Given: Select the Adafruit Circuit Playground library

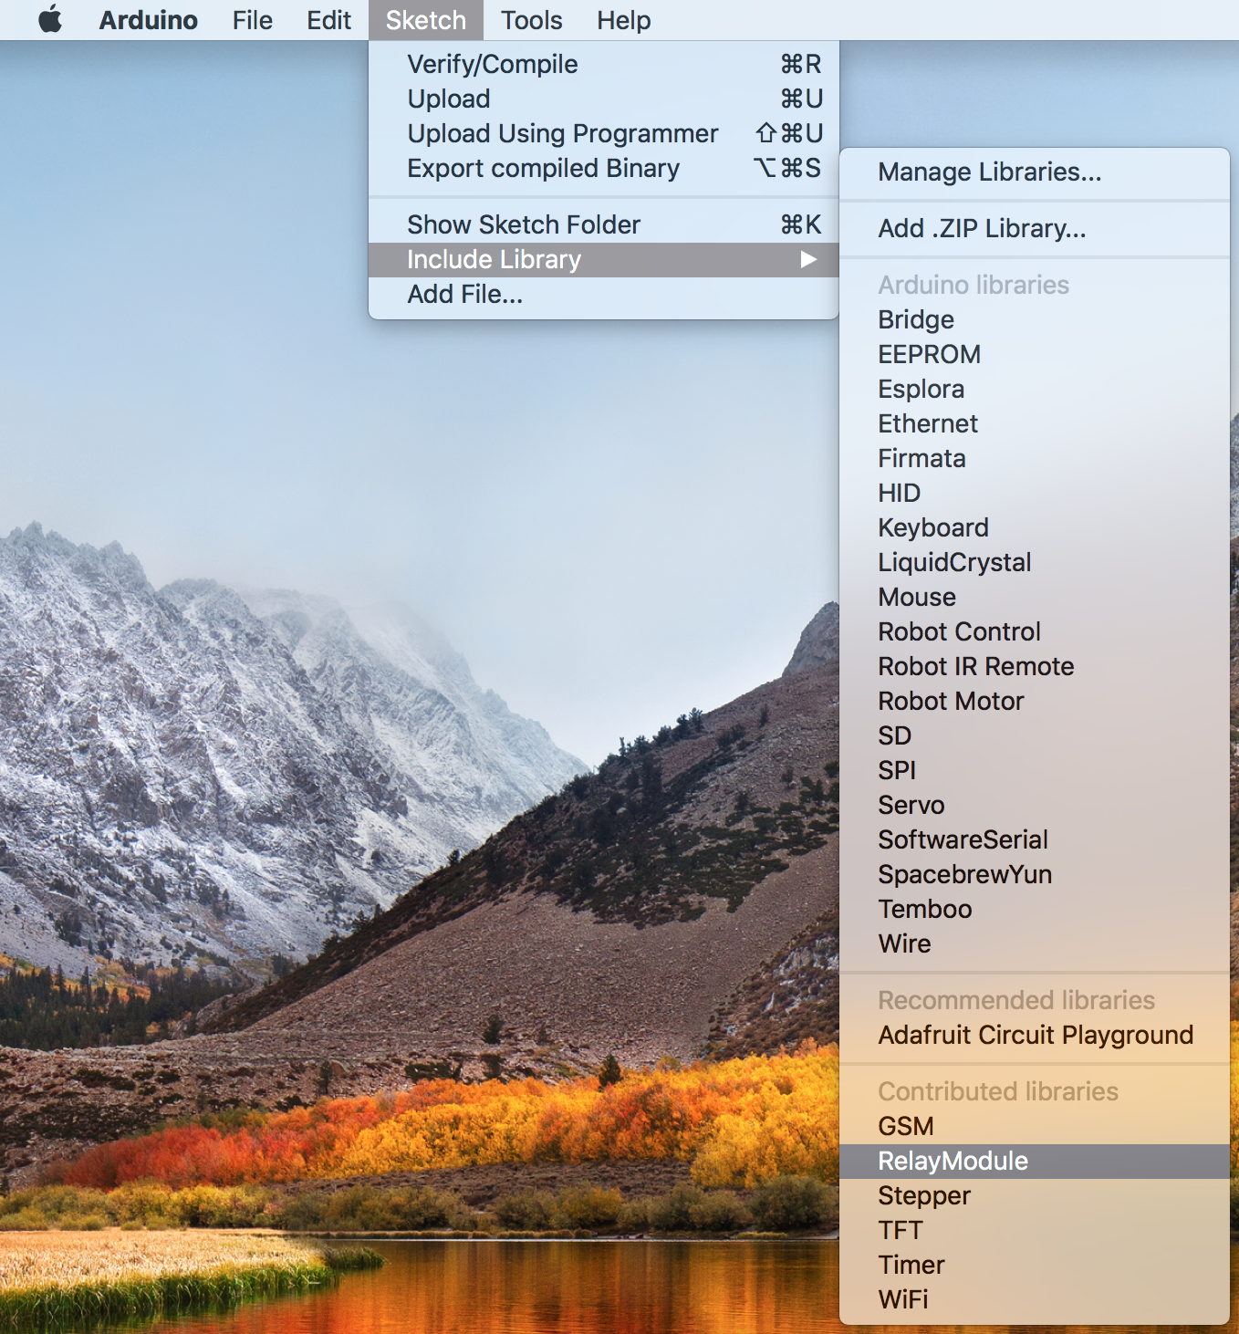Looking at the screenshot, I should 1035,1035.
